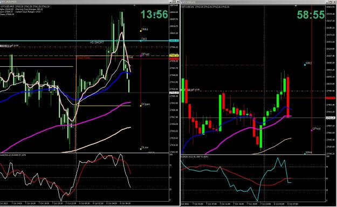337x207 pixels.
Task: Click the chart shift triangle in the left BTCUSD chart
Action: [x=135, y=5]
